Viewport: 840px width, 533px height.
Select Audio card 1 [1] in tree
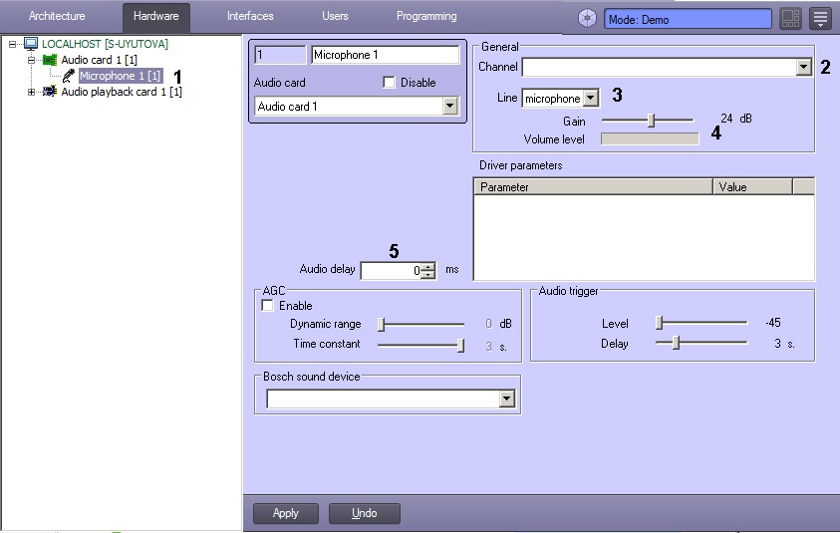coord(99,60)
